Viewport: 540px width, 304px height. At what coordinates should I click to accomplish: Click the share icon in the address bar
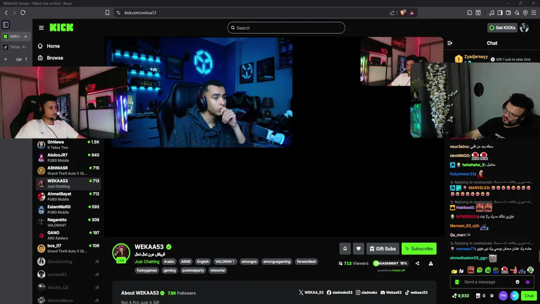coord(392,13)
